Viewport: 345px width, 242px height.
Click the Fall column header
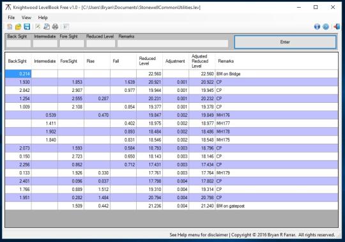tap(123, 61)
